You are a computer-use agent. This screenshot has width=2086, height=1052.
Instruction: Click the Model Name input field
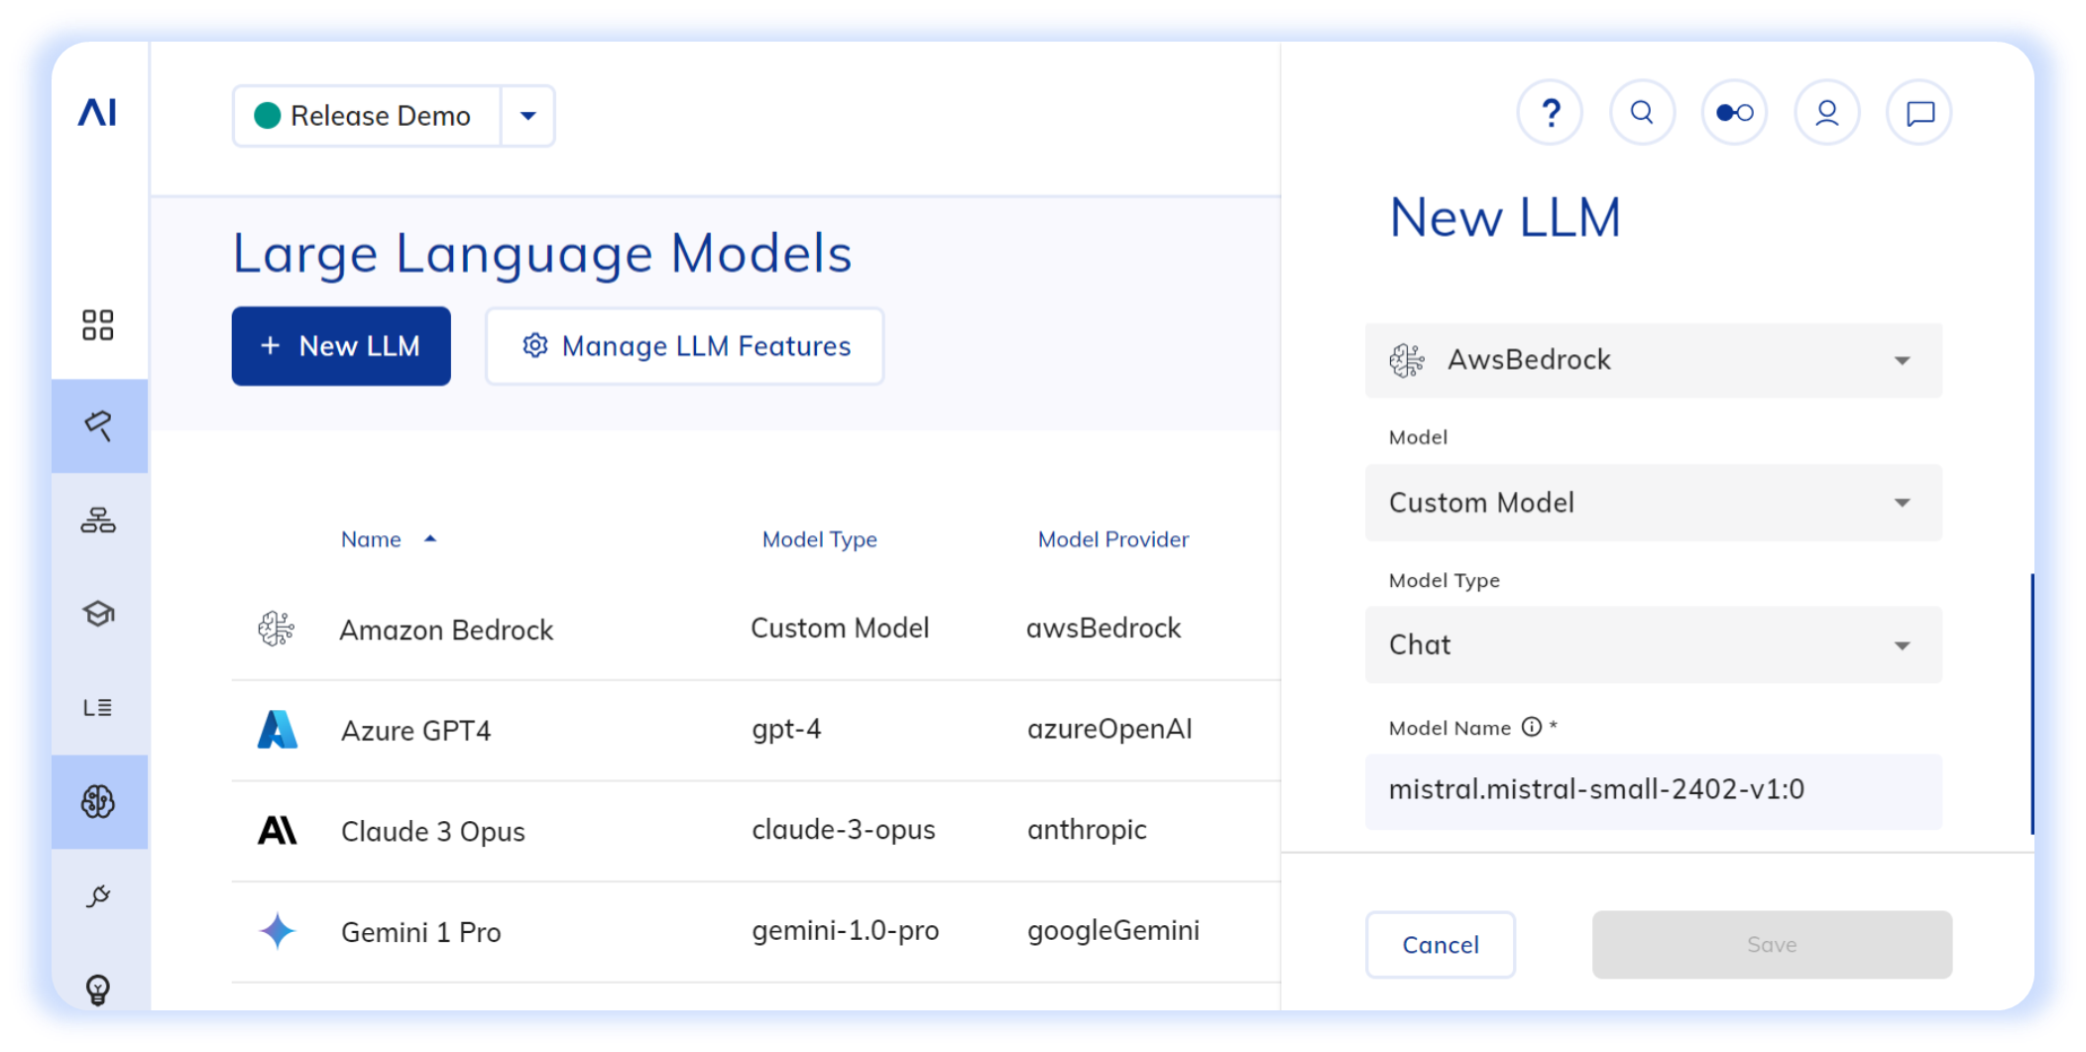coord(1654,791)
